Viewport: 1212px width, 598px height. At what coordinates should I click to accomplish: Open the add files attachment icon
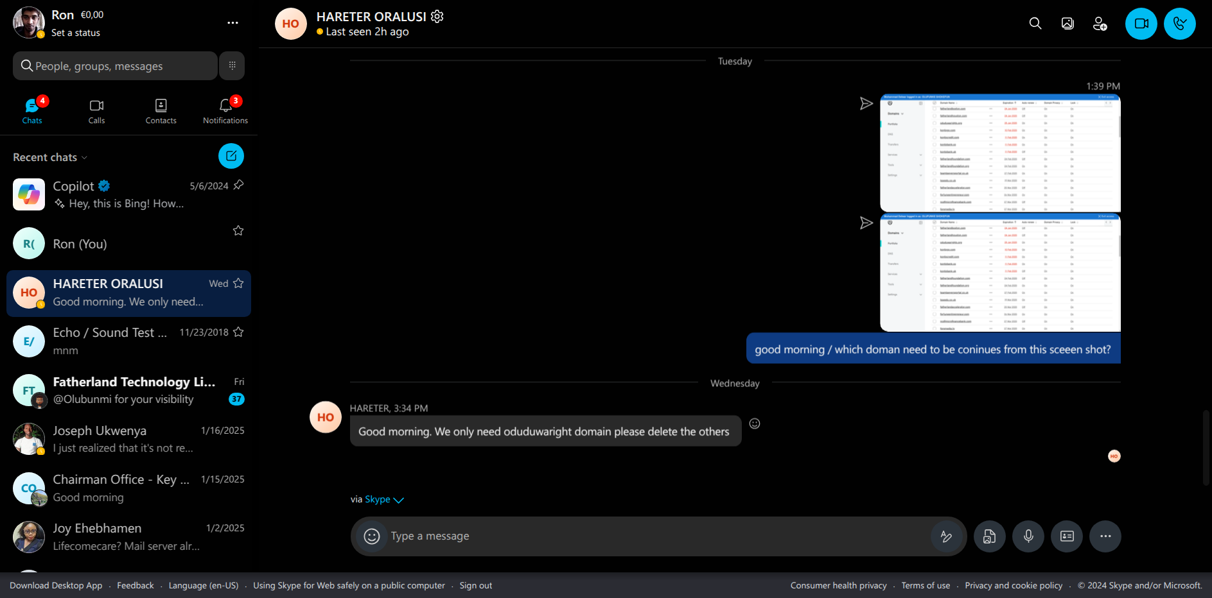(x=989, y=536)
